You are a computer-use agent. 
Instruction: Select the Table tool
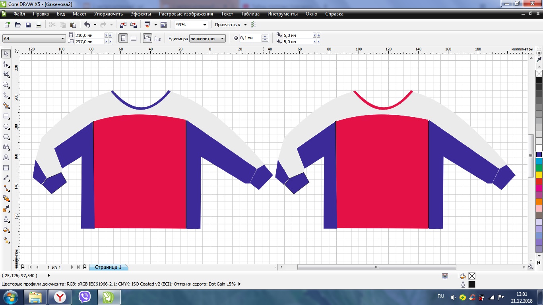(6, 168)
